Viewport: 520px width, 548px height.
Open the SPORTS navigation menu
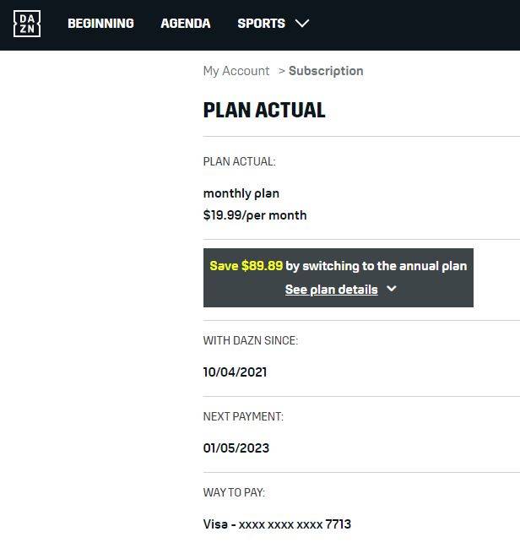click(262, 24)
